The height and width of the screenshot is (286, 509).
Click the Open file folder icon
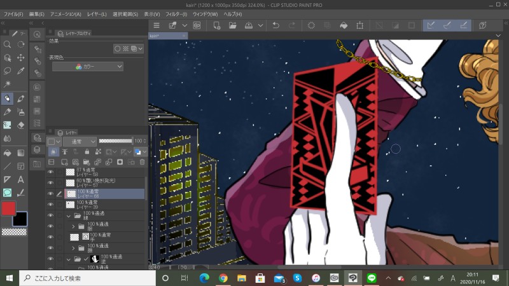coord(233,25)
